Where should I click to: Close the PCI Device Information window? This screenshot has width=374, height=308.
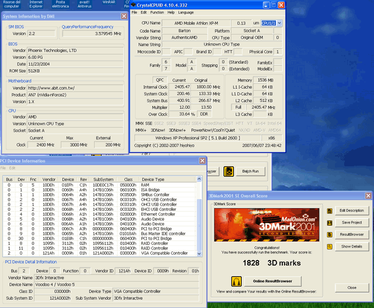point(202,161)
